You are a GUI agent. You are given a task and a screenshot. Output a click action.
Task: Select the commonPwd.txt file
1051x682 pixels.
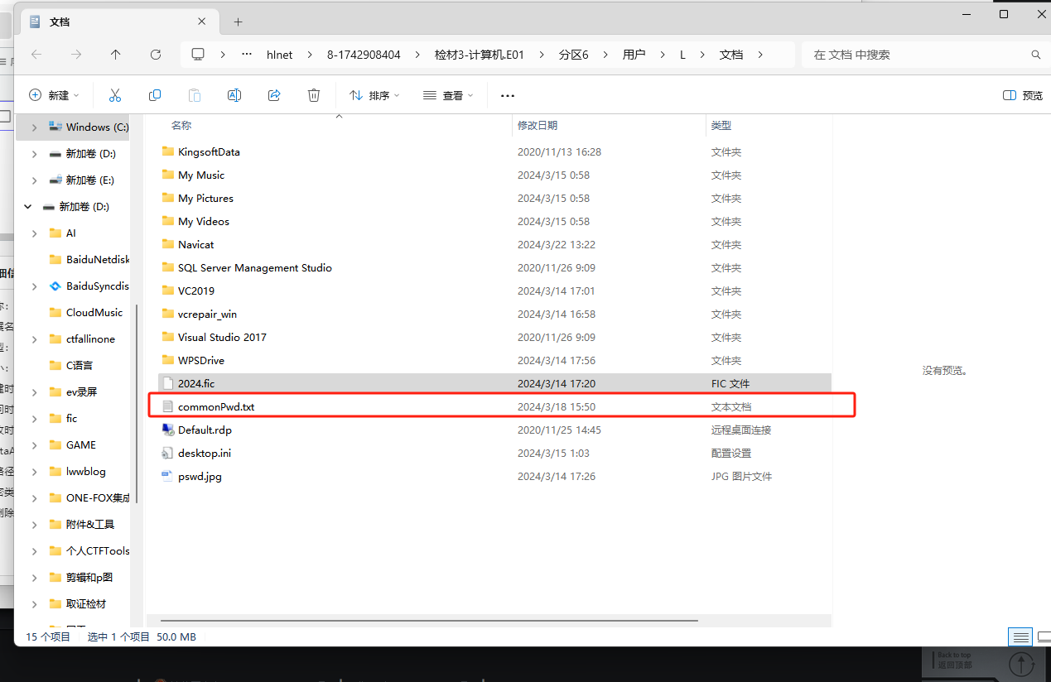point(216,407)
